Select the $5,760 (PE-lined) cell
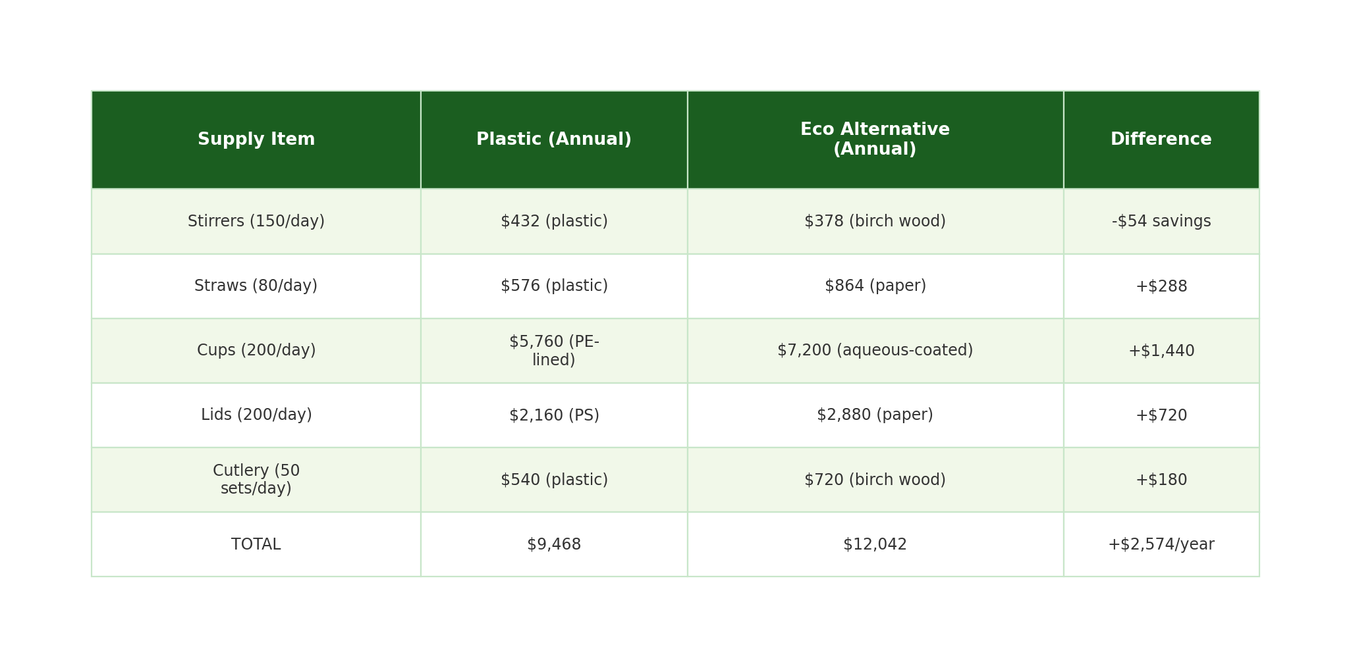This screenshot has height=668, width=1351. pos(554,351)
